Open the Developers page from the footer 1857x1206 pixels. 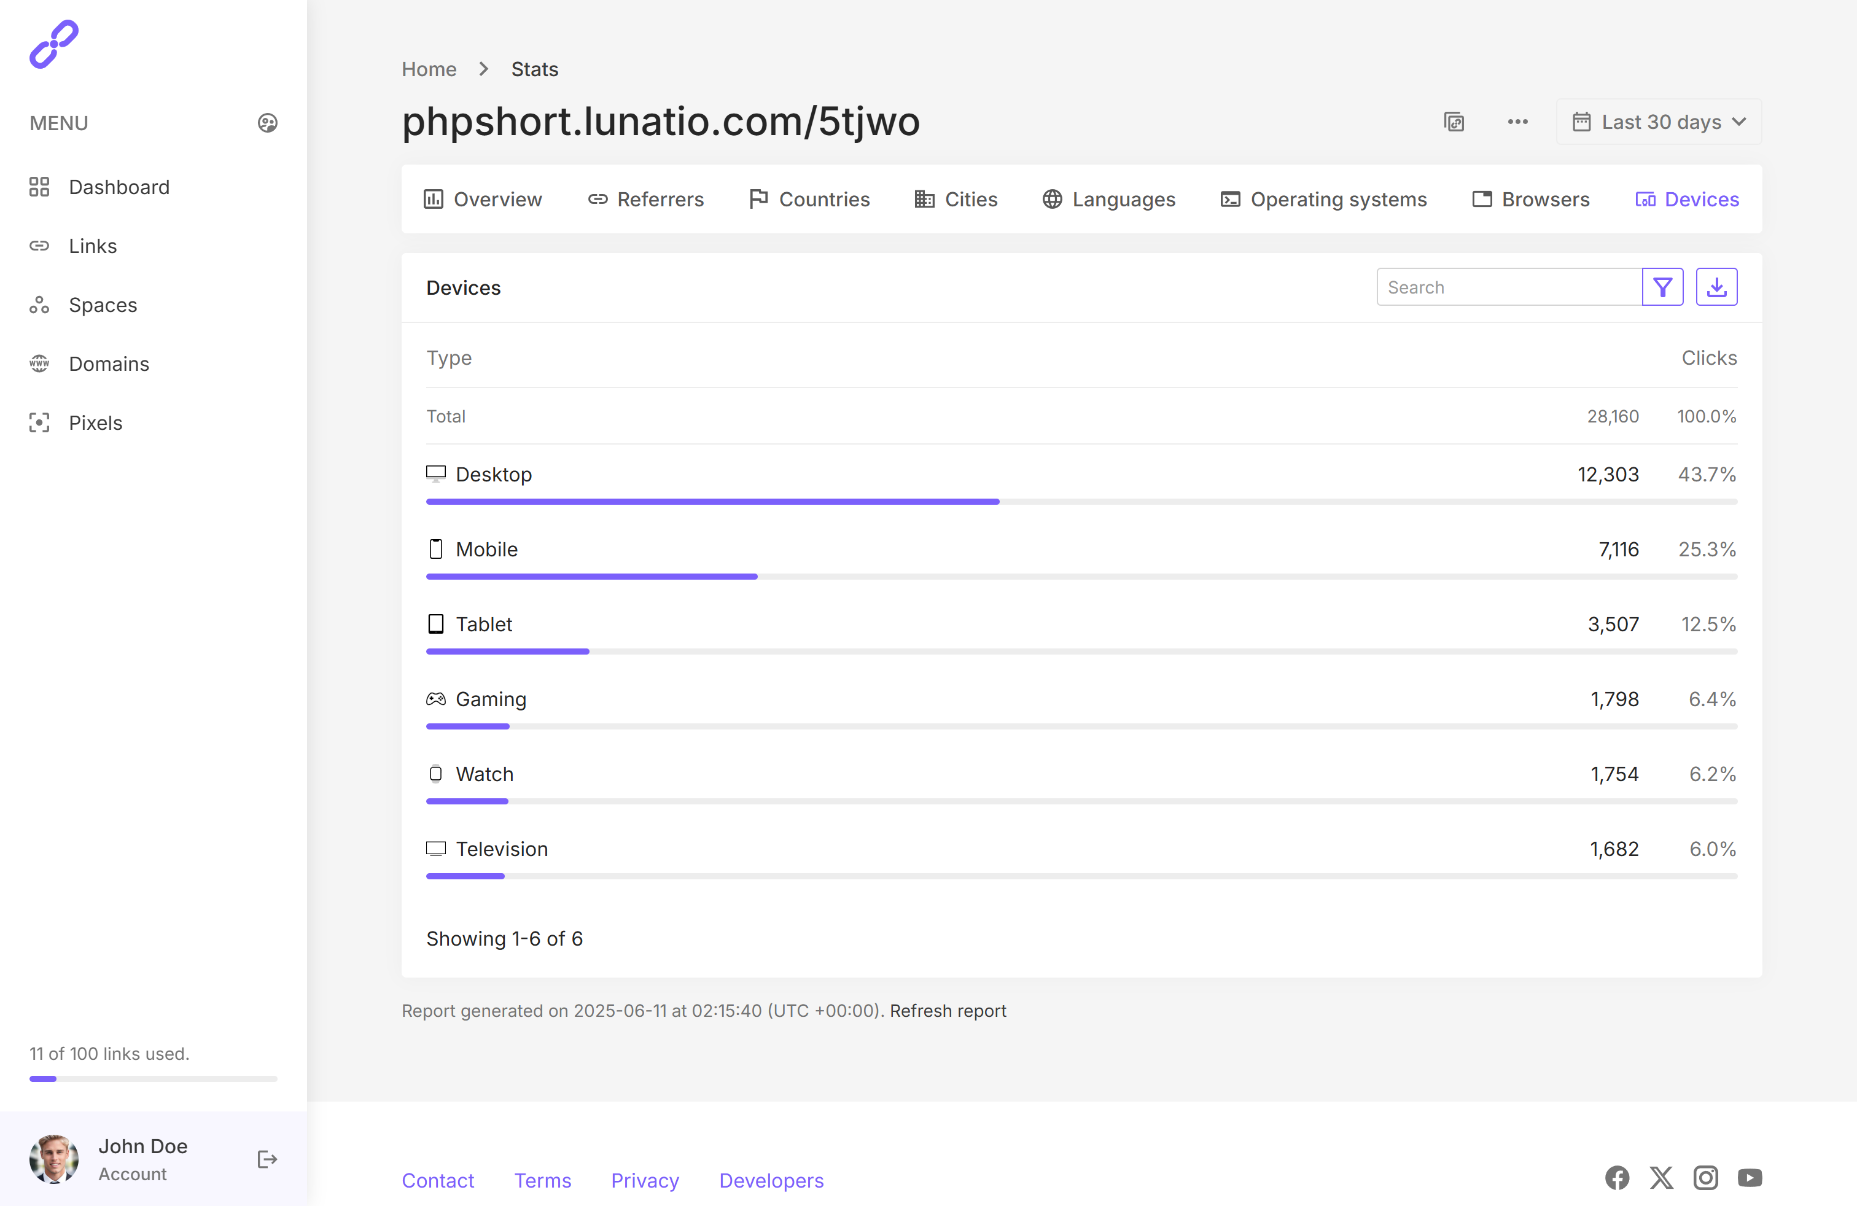(x=771, y=1180)
